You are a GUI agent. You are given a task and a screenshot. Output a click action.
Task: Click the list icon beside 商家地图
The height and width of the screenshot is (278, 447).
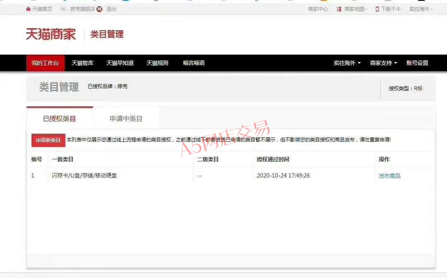point(339,9)
